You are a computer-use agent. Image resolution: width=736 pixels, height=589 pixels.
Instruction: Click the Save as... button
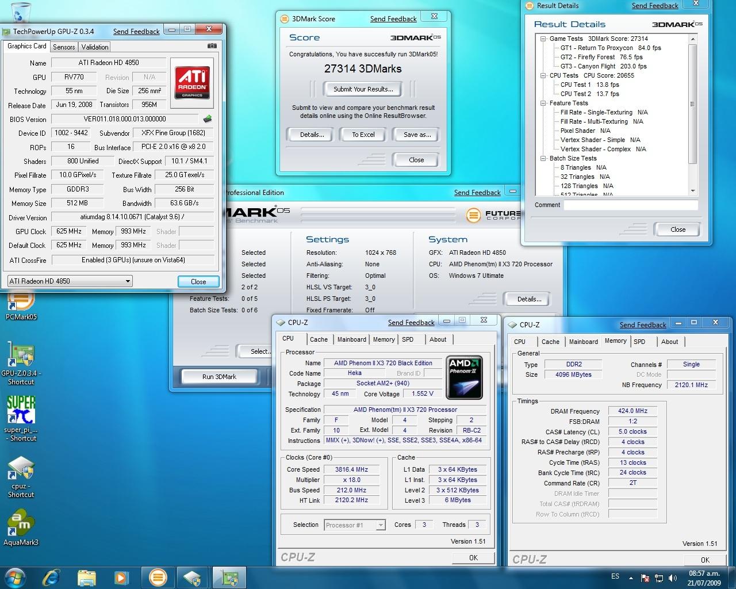[417, 135]
